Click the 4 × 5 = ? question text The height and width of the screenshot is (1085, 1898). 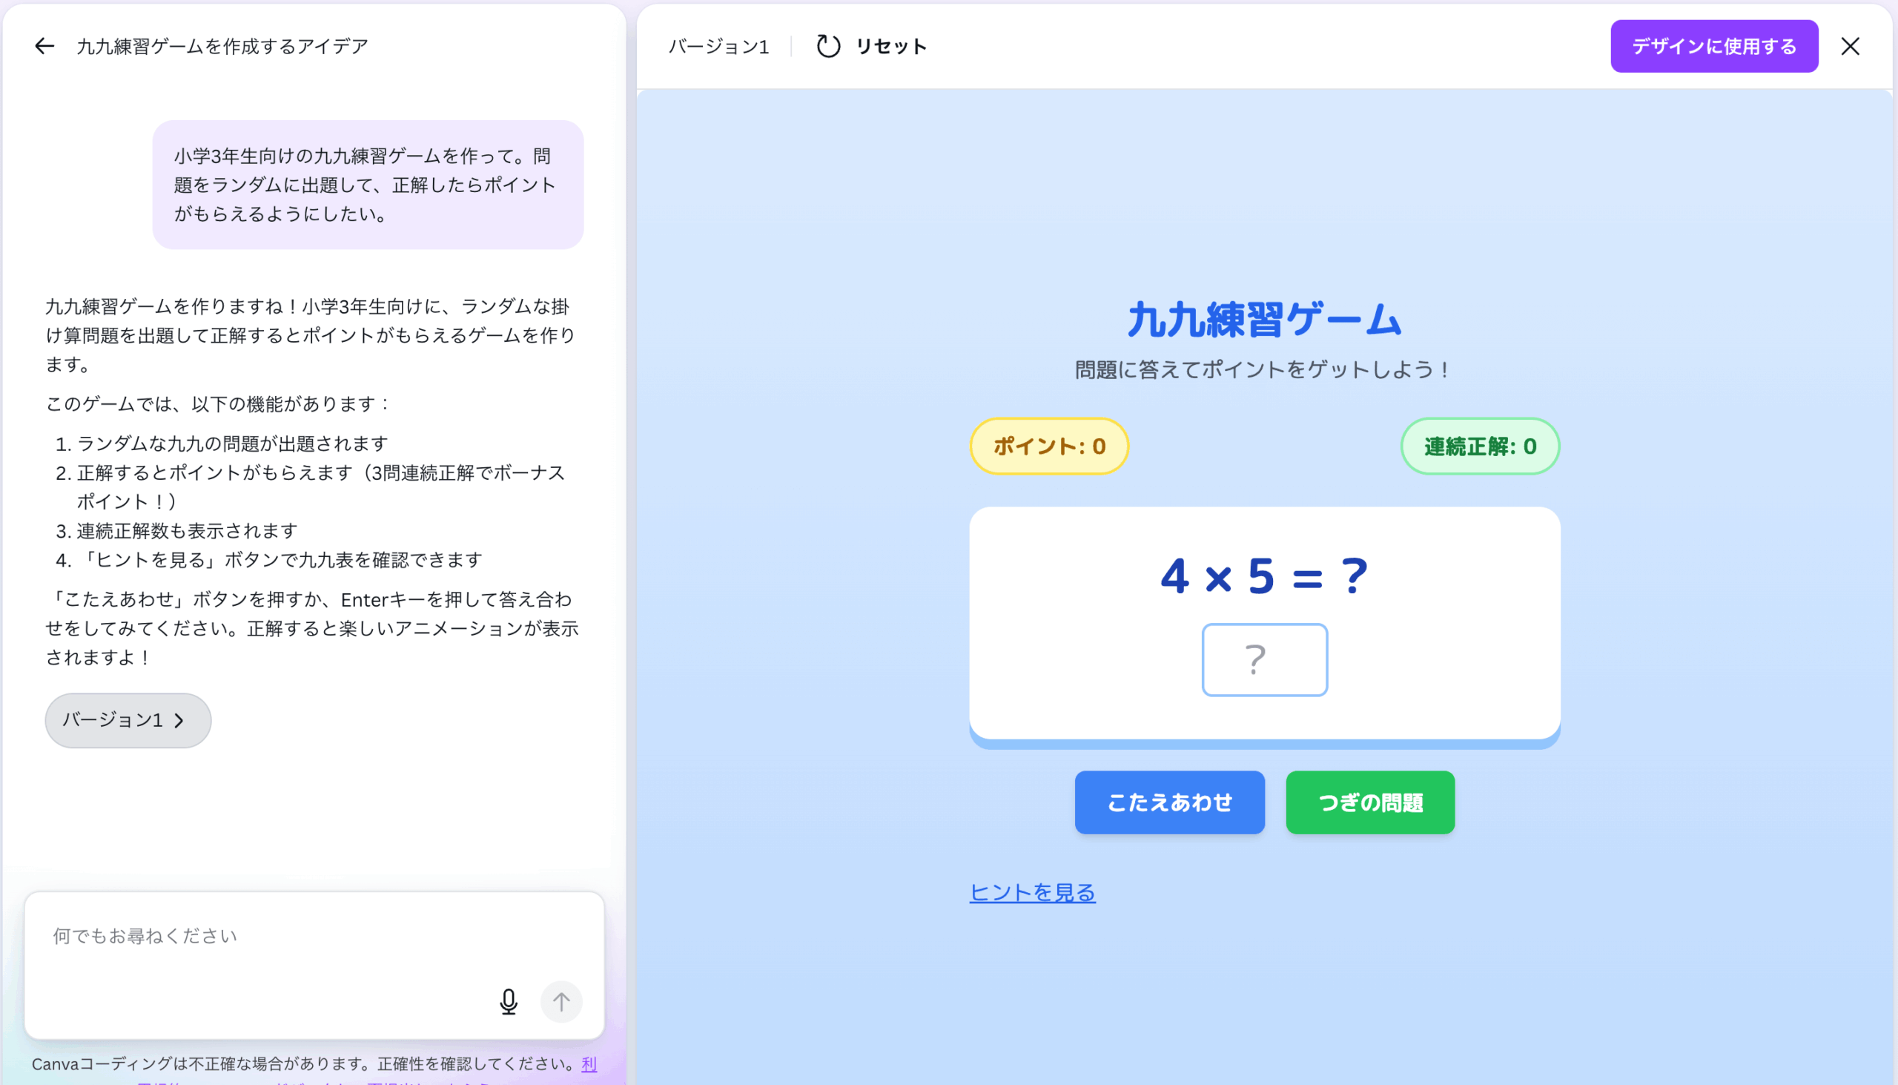(1264, 576)
